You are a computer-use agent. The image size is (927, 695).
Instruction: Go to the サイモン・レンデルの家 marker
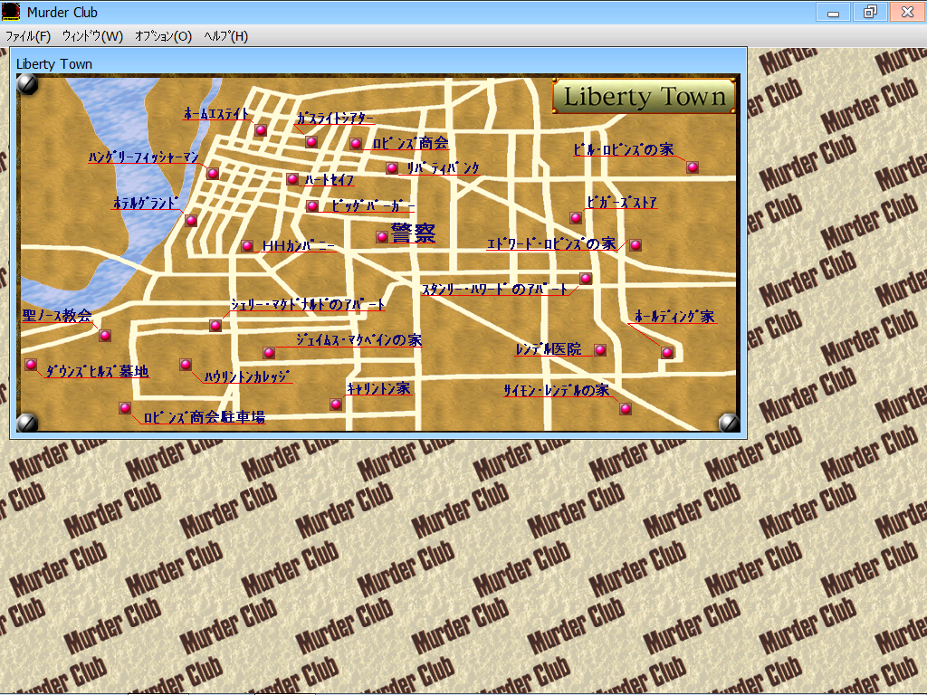pos(626,408)
